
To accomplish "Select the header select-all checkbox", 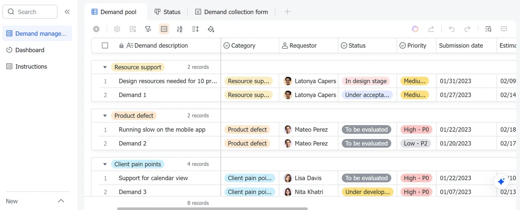I will (105, 46).
